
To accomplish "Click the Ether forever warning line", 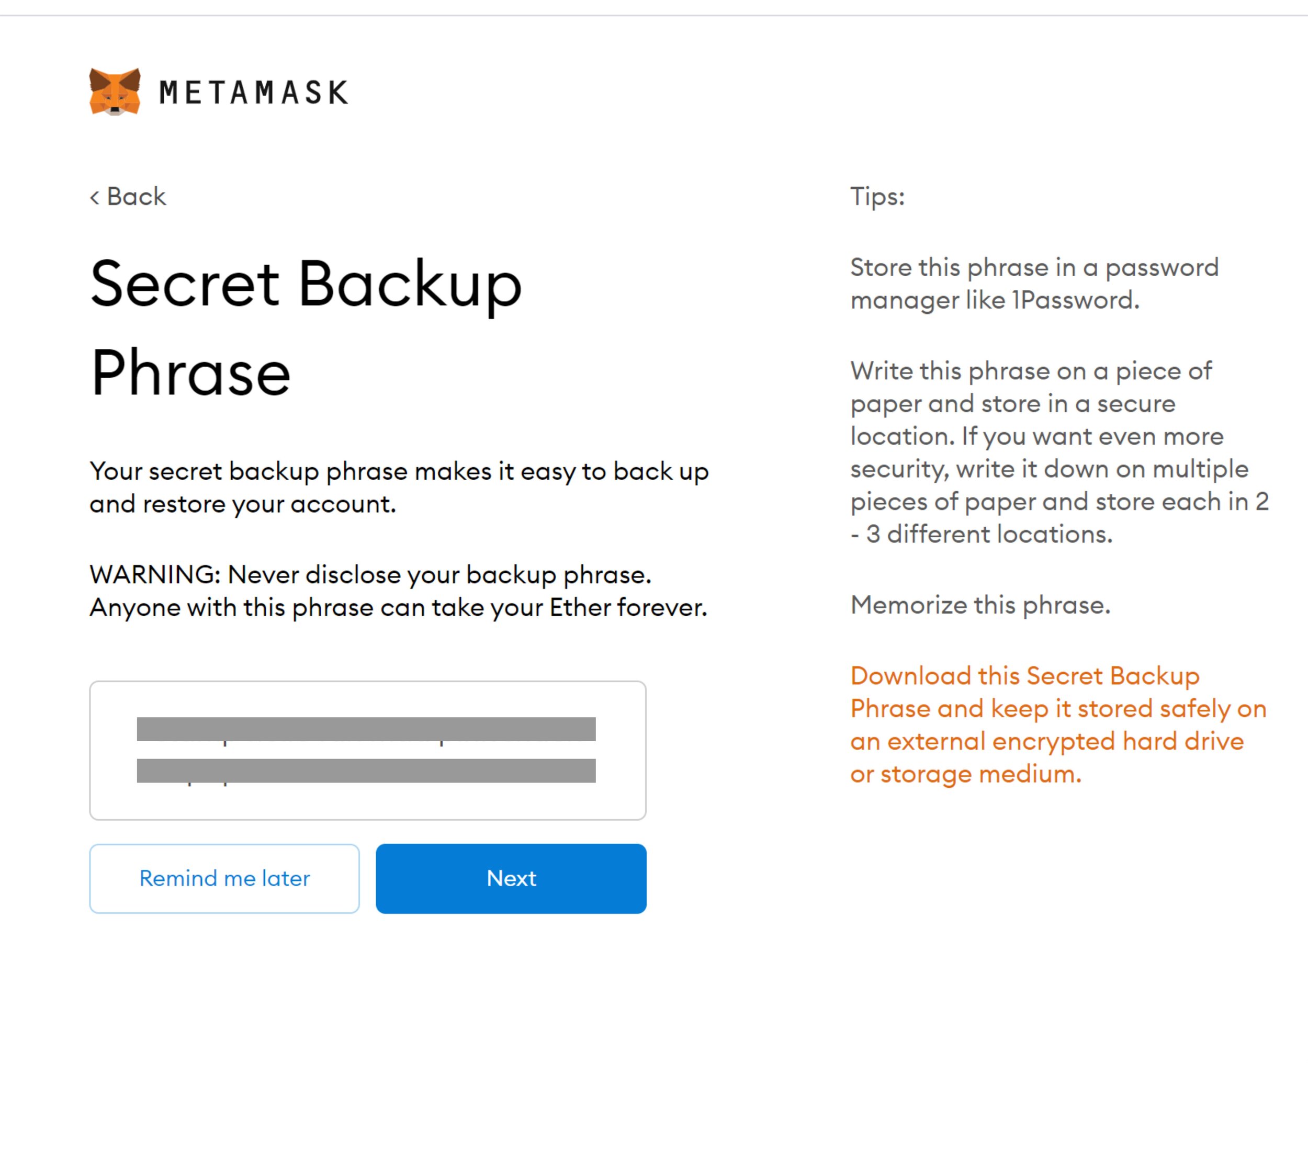I will [x=398, y=608].
